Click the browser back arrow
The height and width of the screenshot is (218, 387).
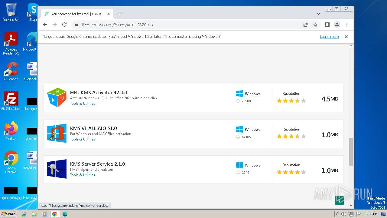click(x=45, y=25)
